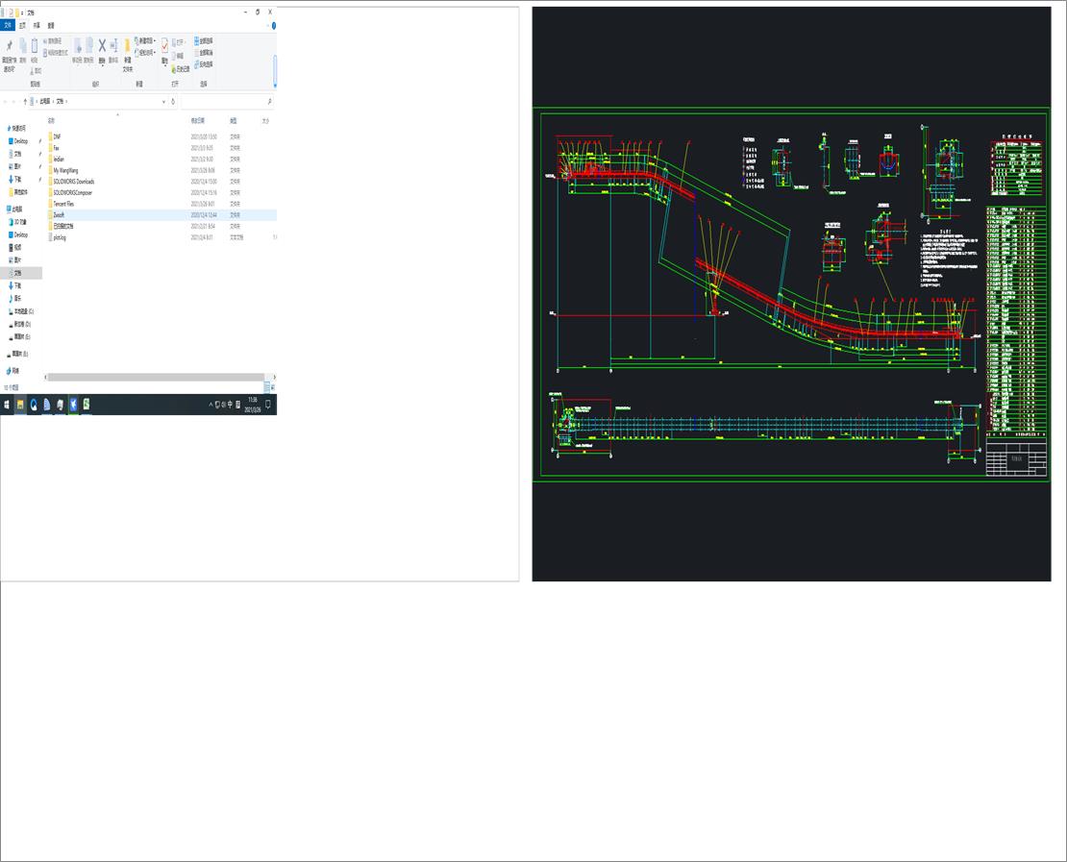This screenshot has height=862, width=1067.
Task: Click the Paste shortcut ribbon command
Action: [x=56, y=53]
